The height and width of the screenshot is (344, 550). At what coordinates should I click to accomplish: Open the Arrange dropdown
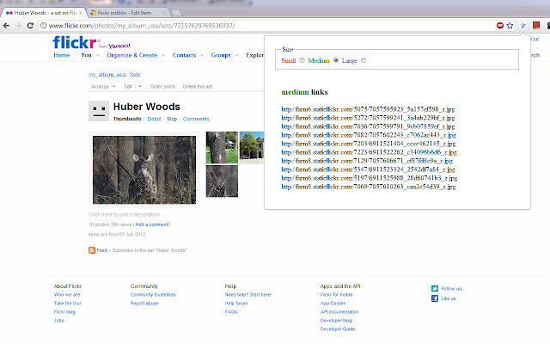tap(103, 86)
